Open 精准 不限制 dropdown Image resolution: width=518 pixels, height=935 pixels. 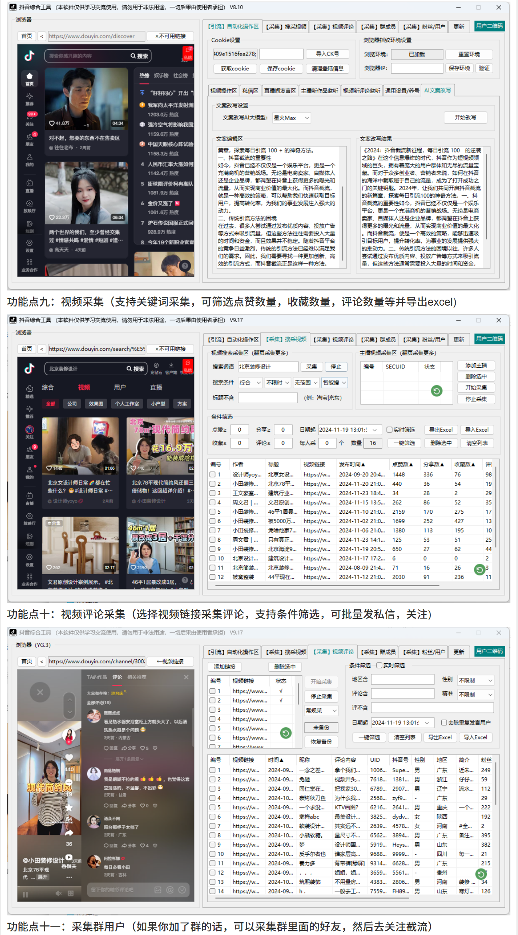(476, 695)
